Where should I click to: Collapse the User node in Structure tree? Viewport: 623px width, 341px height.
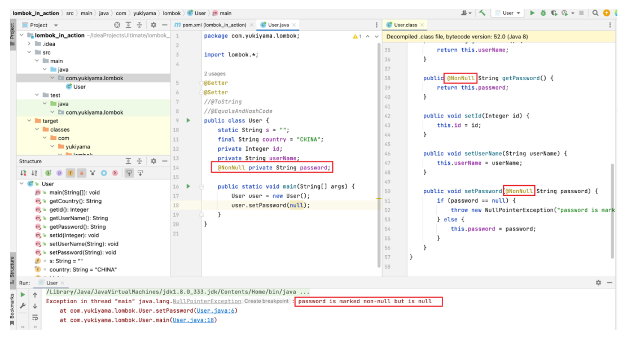22,183
